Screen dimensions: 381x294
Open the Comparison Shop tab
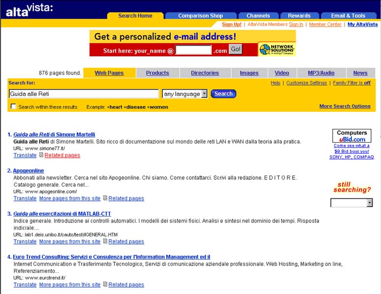[200, 16]
